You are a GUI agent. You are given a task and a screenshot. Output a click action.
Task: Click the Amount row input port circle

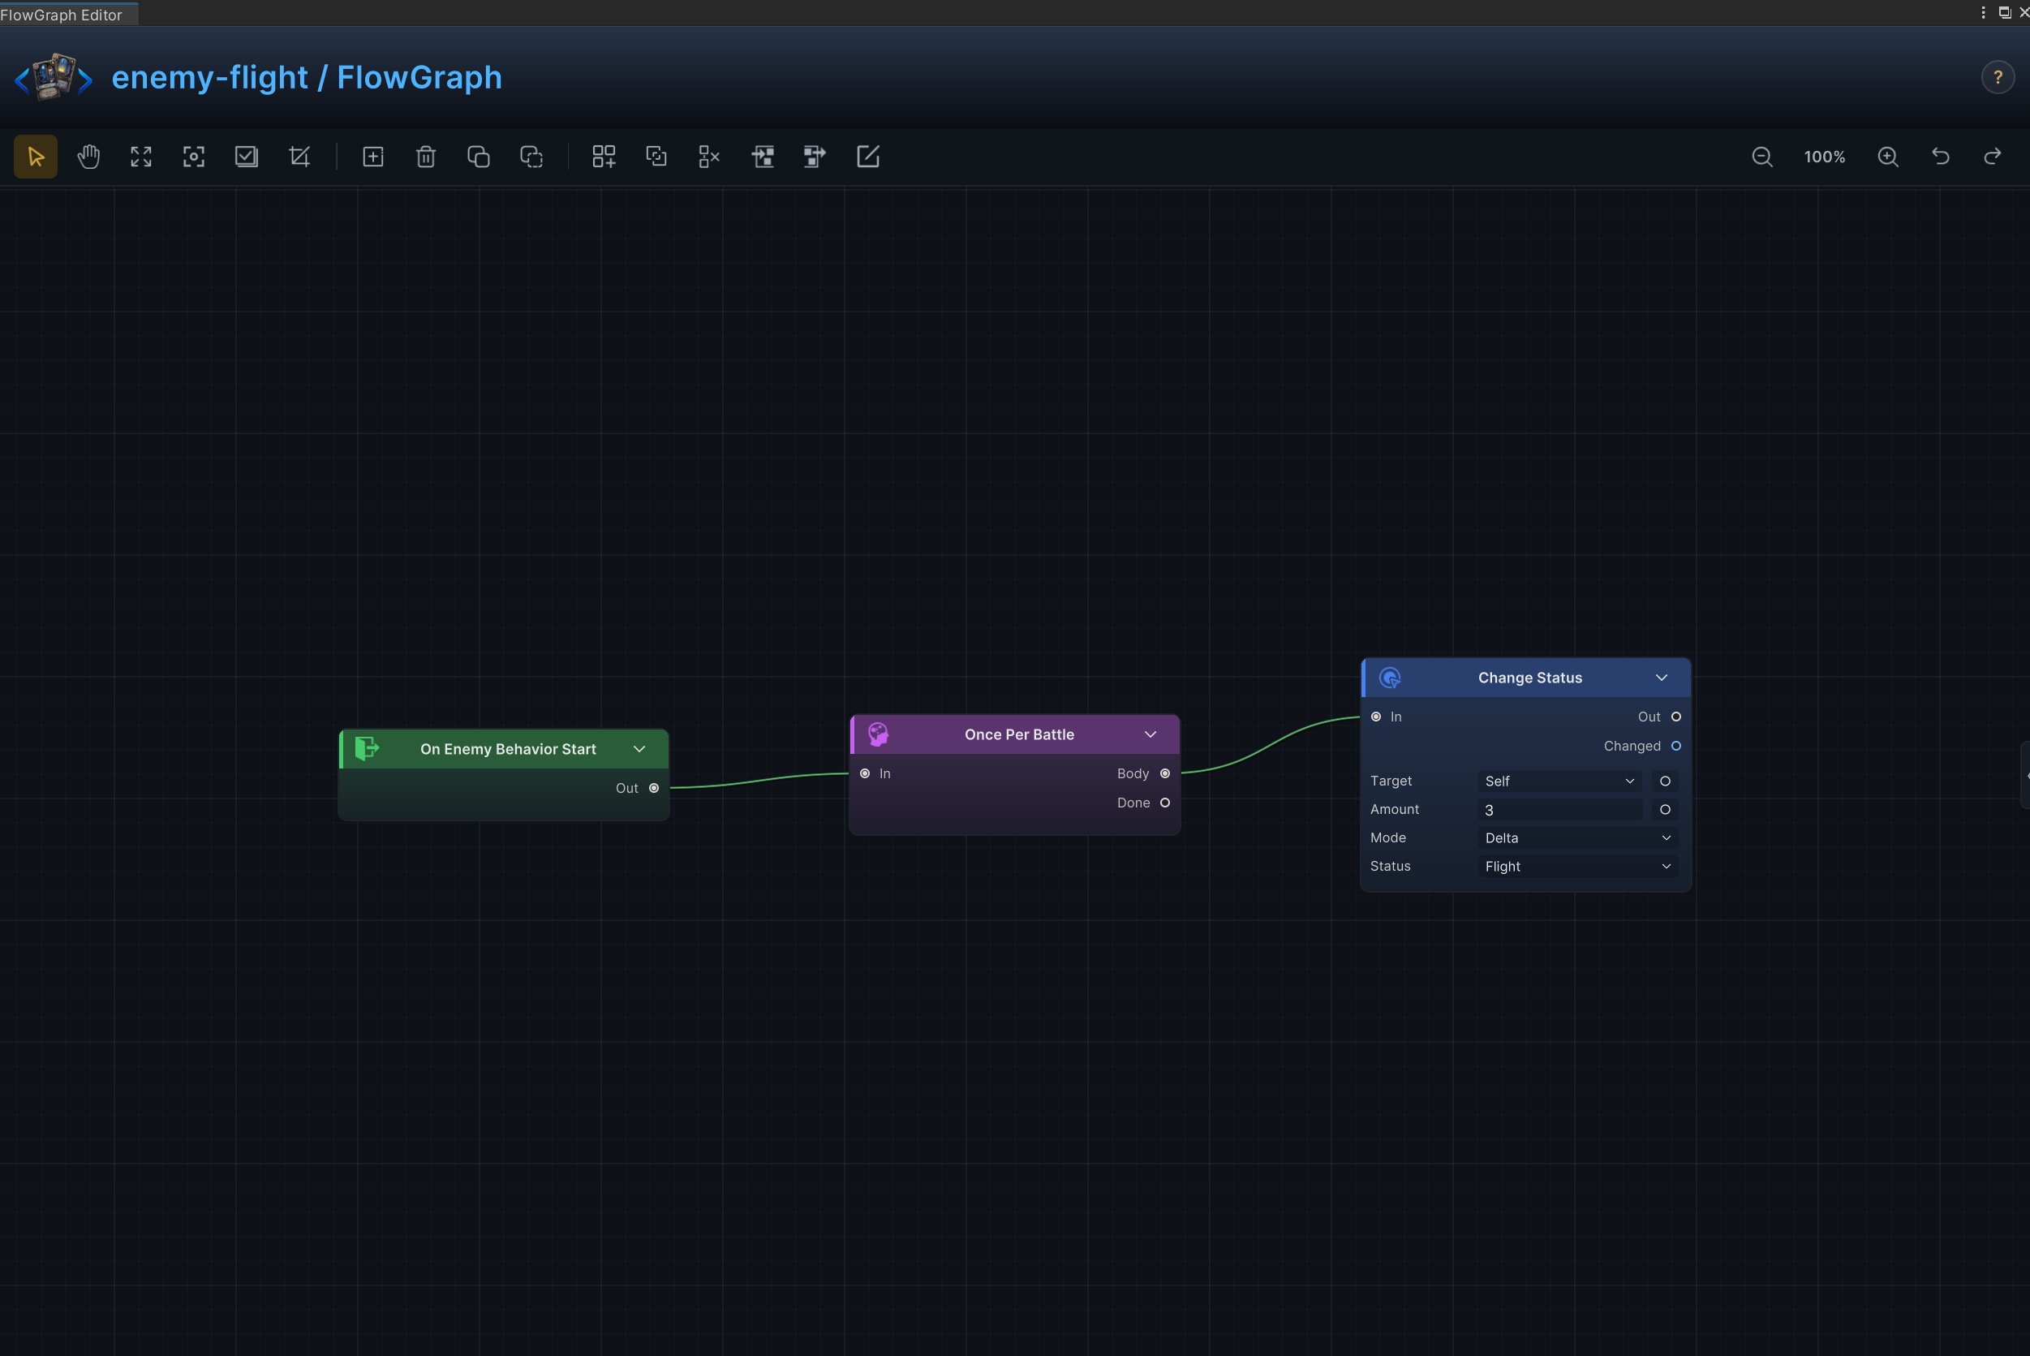pyautogui.click(x=1665, y=809)
